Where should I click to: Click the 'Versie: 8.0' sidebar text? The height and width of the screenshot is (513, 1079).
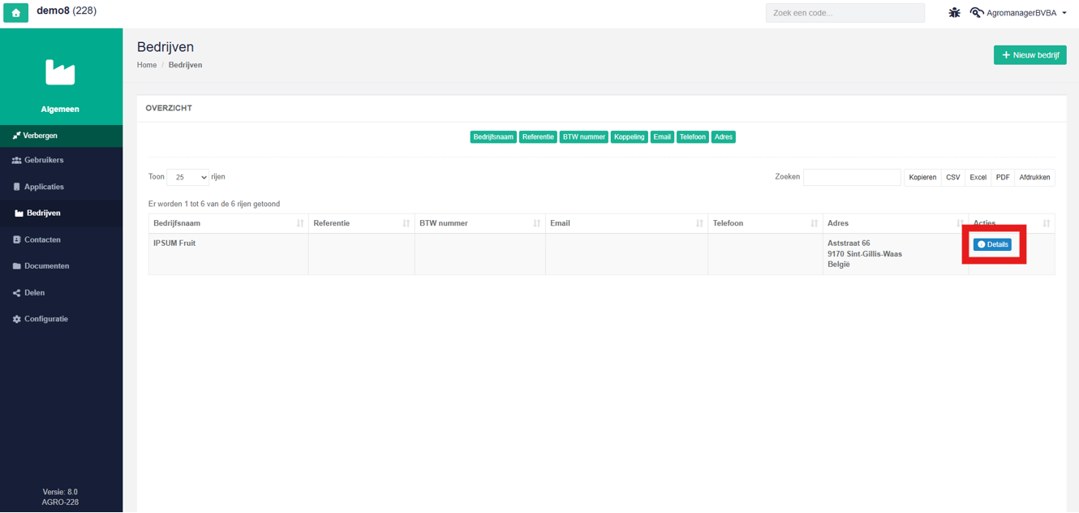coord(60,492)
